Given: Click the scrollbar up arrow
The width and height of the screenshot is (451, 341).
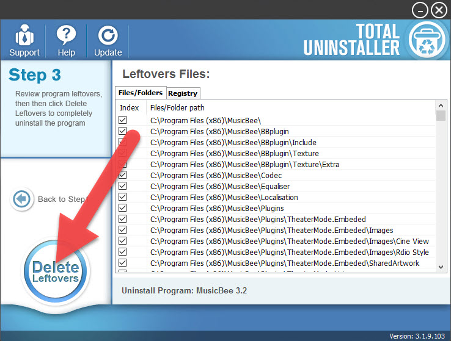Looking at the screenshot, I should click(441, 106).
